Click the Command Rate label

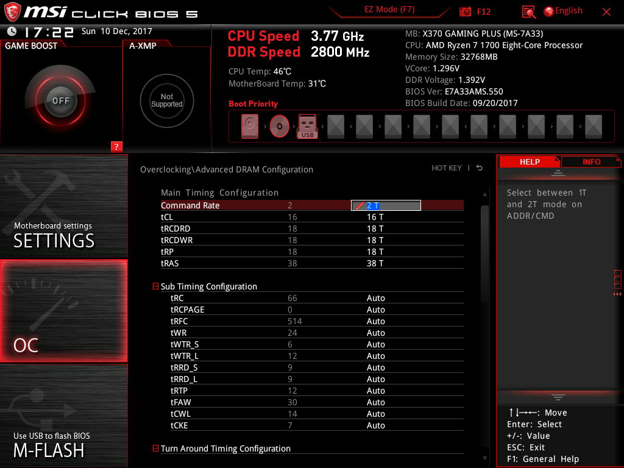(190, 205)
